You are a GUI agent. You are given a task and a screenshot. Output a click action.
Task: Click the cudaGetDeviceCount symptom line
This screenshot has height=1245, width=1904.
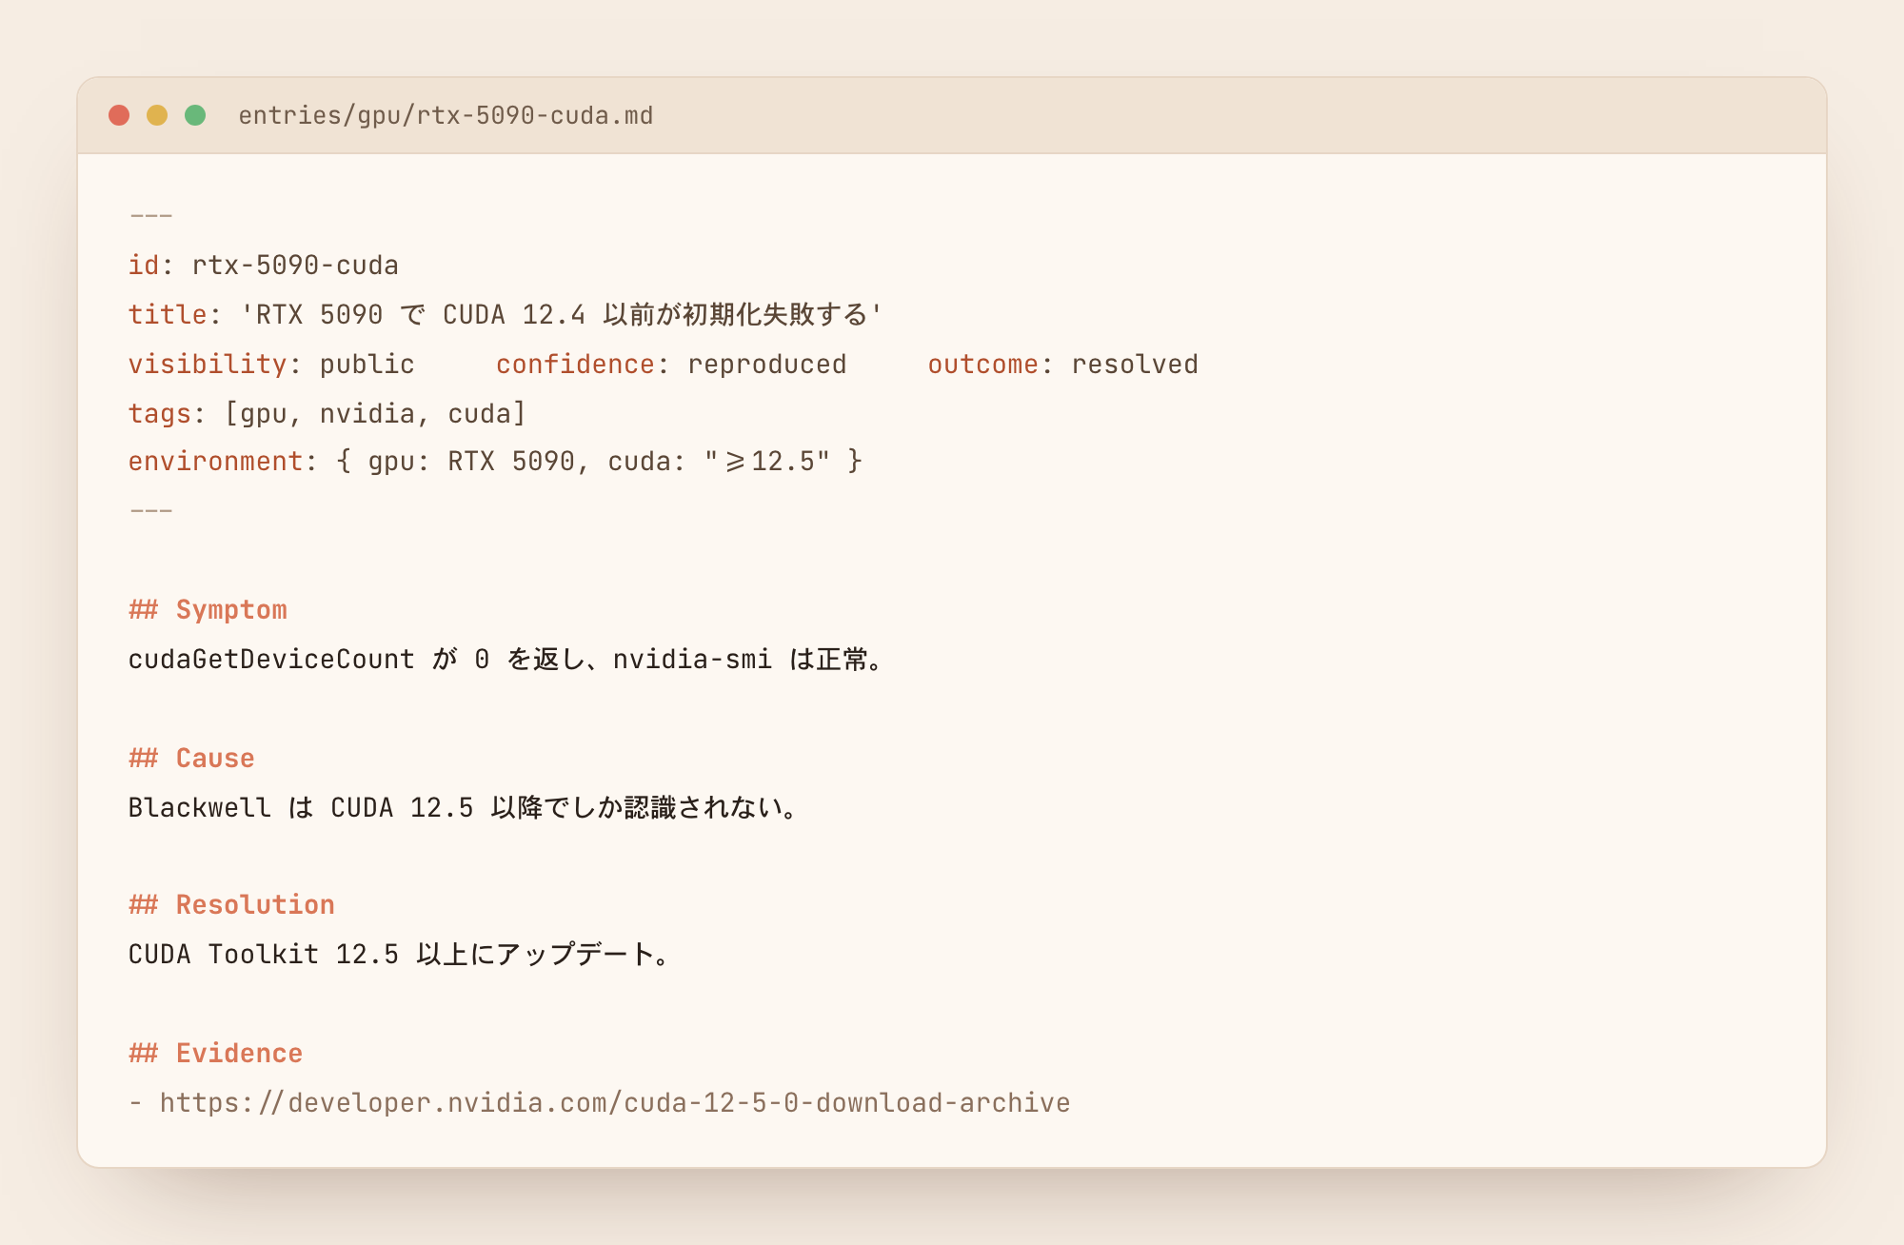click(x=506, y=659)
